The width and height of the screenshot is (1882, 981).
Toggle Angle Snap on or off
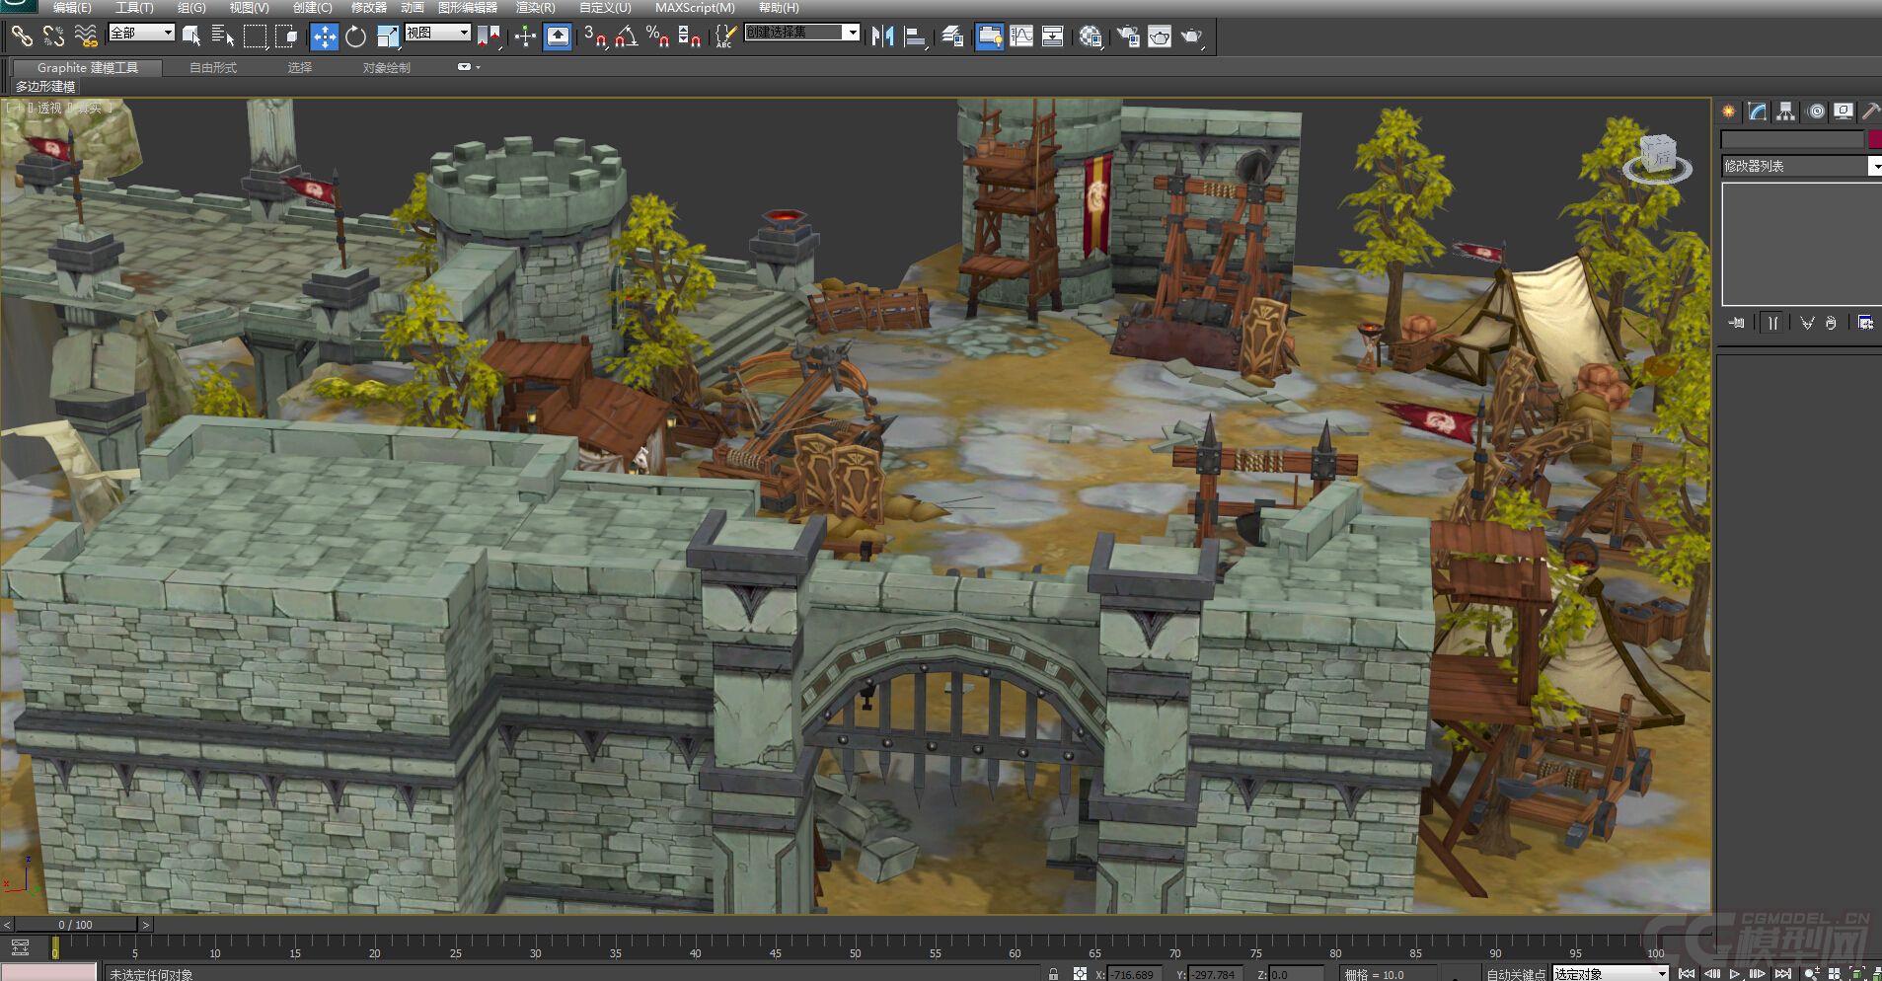tap(626, 37)
